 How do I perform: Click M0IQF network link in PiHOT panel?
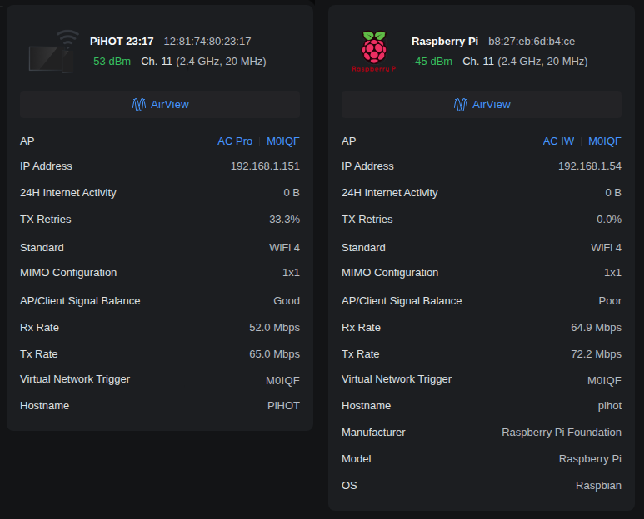click(x=282, y=141)
